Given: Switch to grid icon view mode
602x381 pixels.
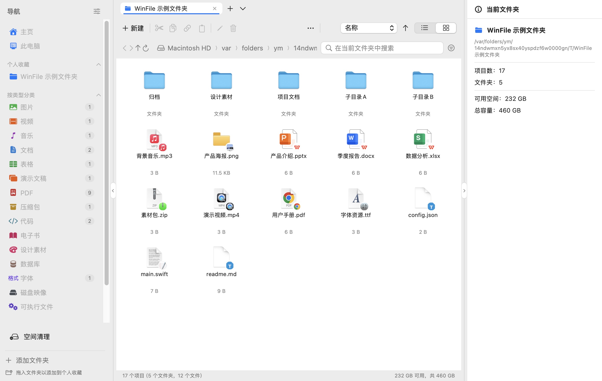Looking at the screenshot, I should 446,28.
